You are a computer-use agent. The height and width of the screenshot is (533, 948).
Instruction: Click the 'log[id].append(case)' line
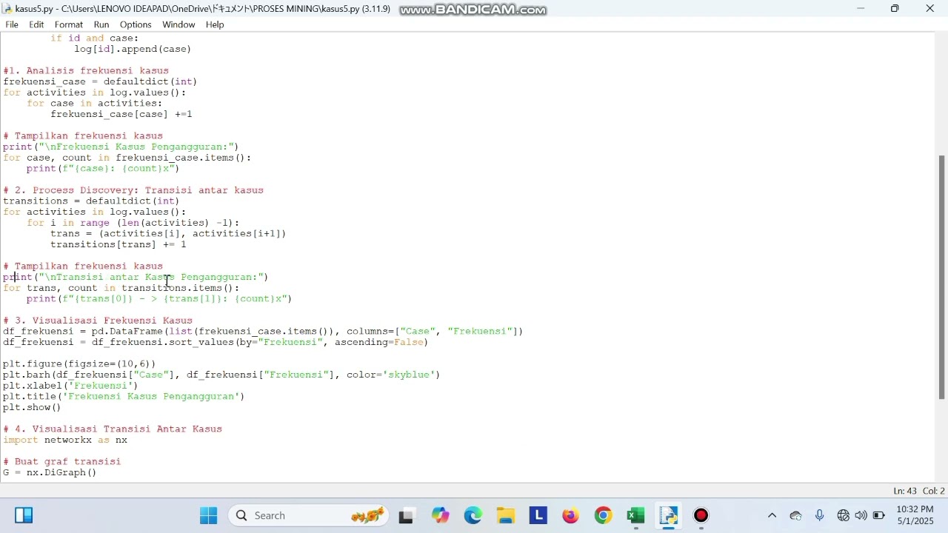coord(133,49)
